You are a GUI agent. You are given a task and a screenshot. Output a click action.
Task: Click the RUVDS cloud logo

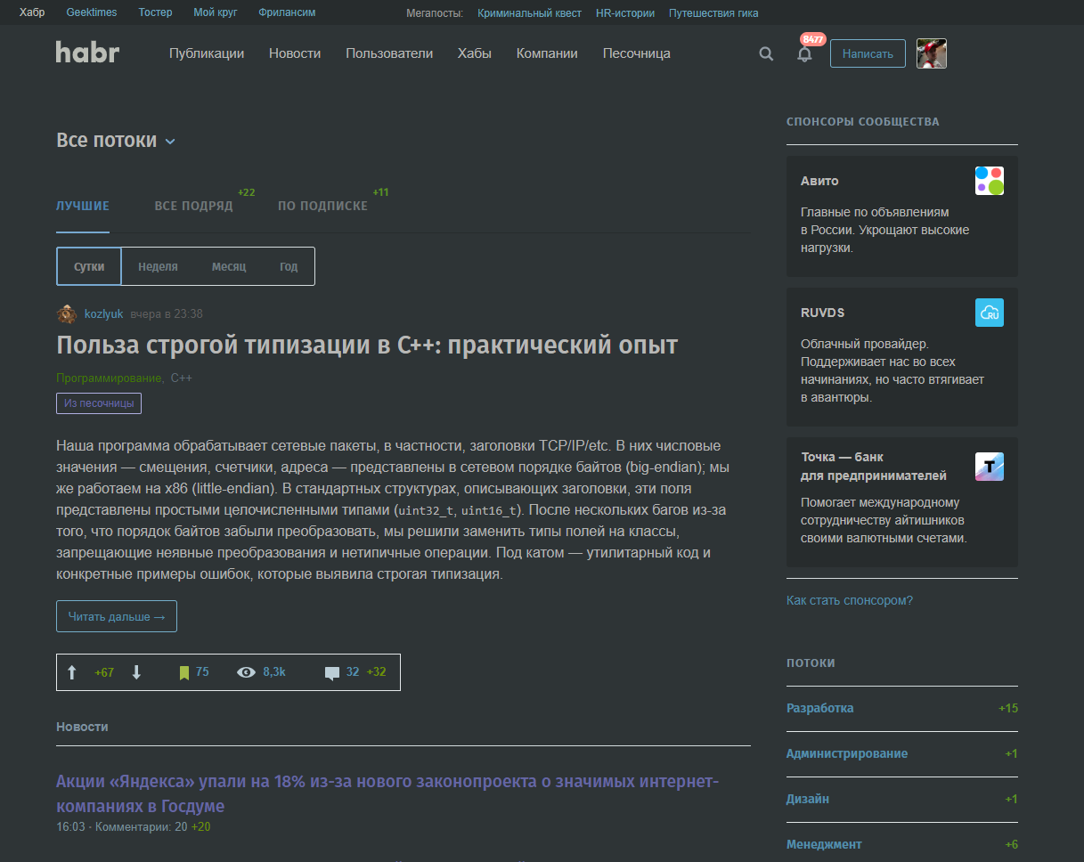(990, 313)
